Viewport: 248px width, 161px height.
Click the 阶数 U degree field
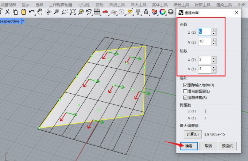pyautogui.click(x=205, y=60)
